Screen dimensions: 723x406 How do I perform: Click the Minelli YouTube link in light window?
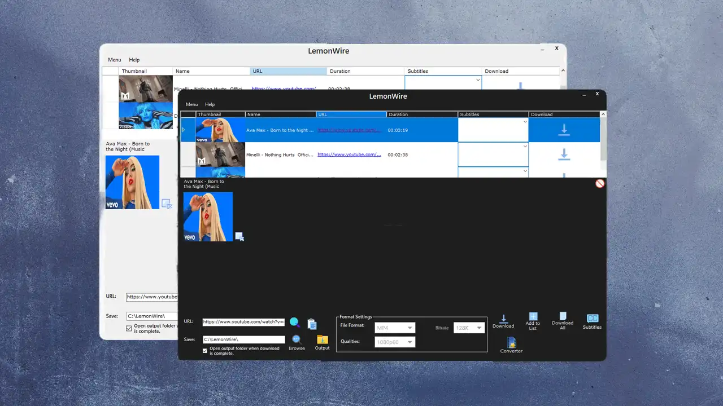coord(284,89)
